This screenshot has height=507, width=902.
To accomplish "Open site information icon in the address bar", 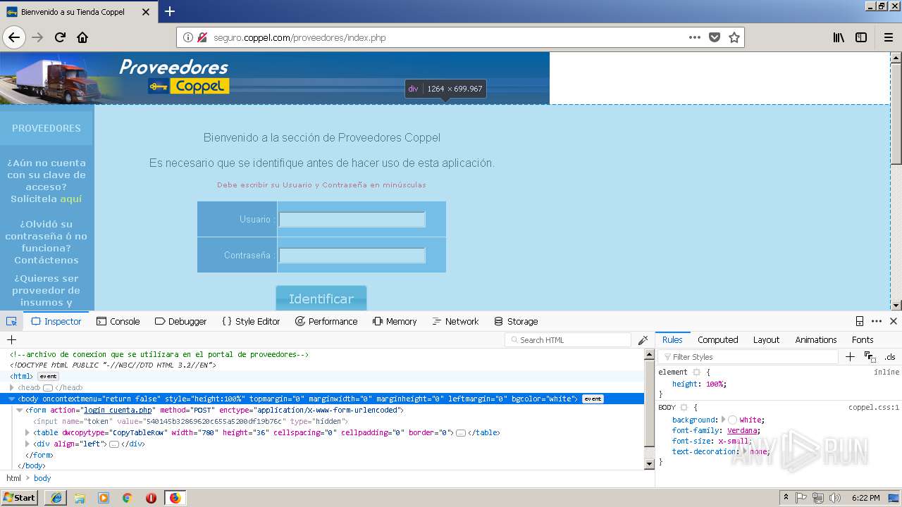I will 188,37.
